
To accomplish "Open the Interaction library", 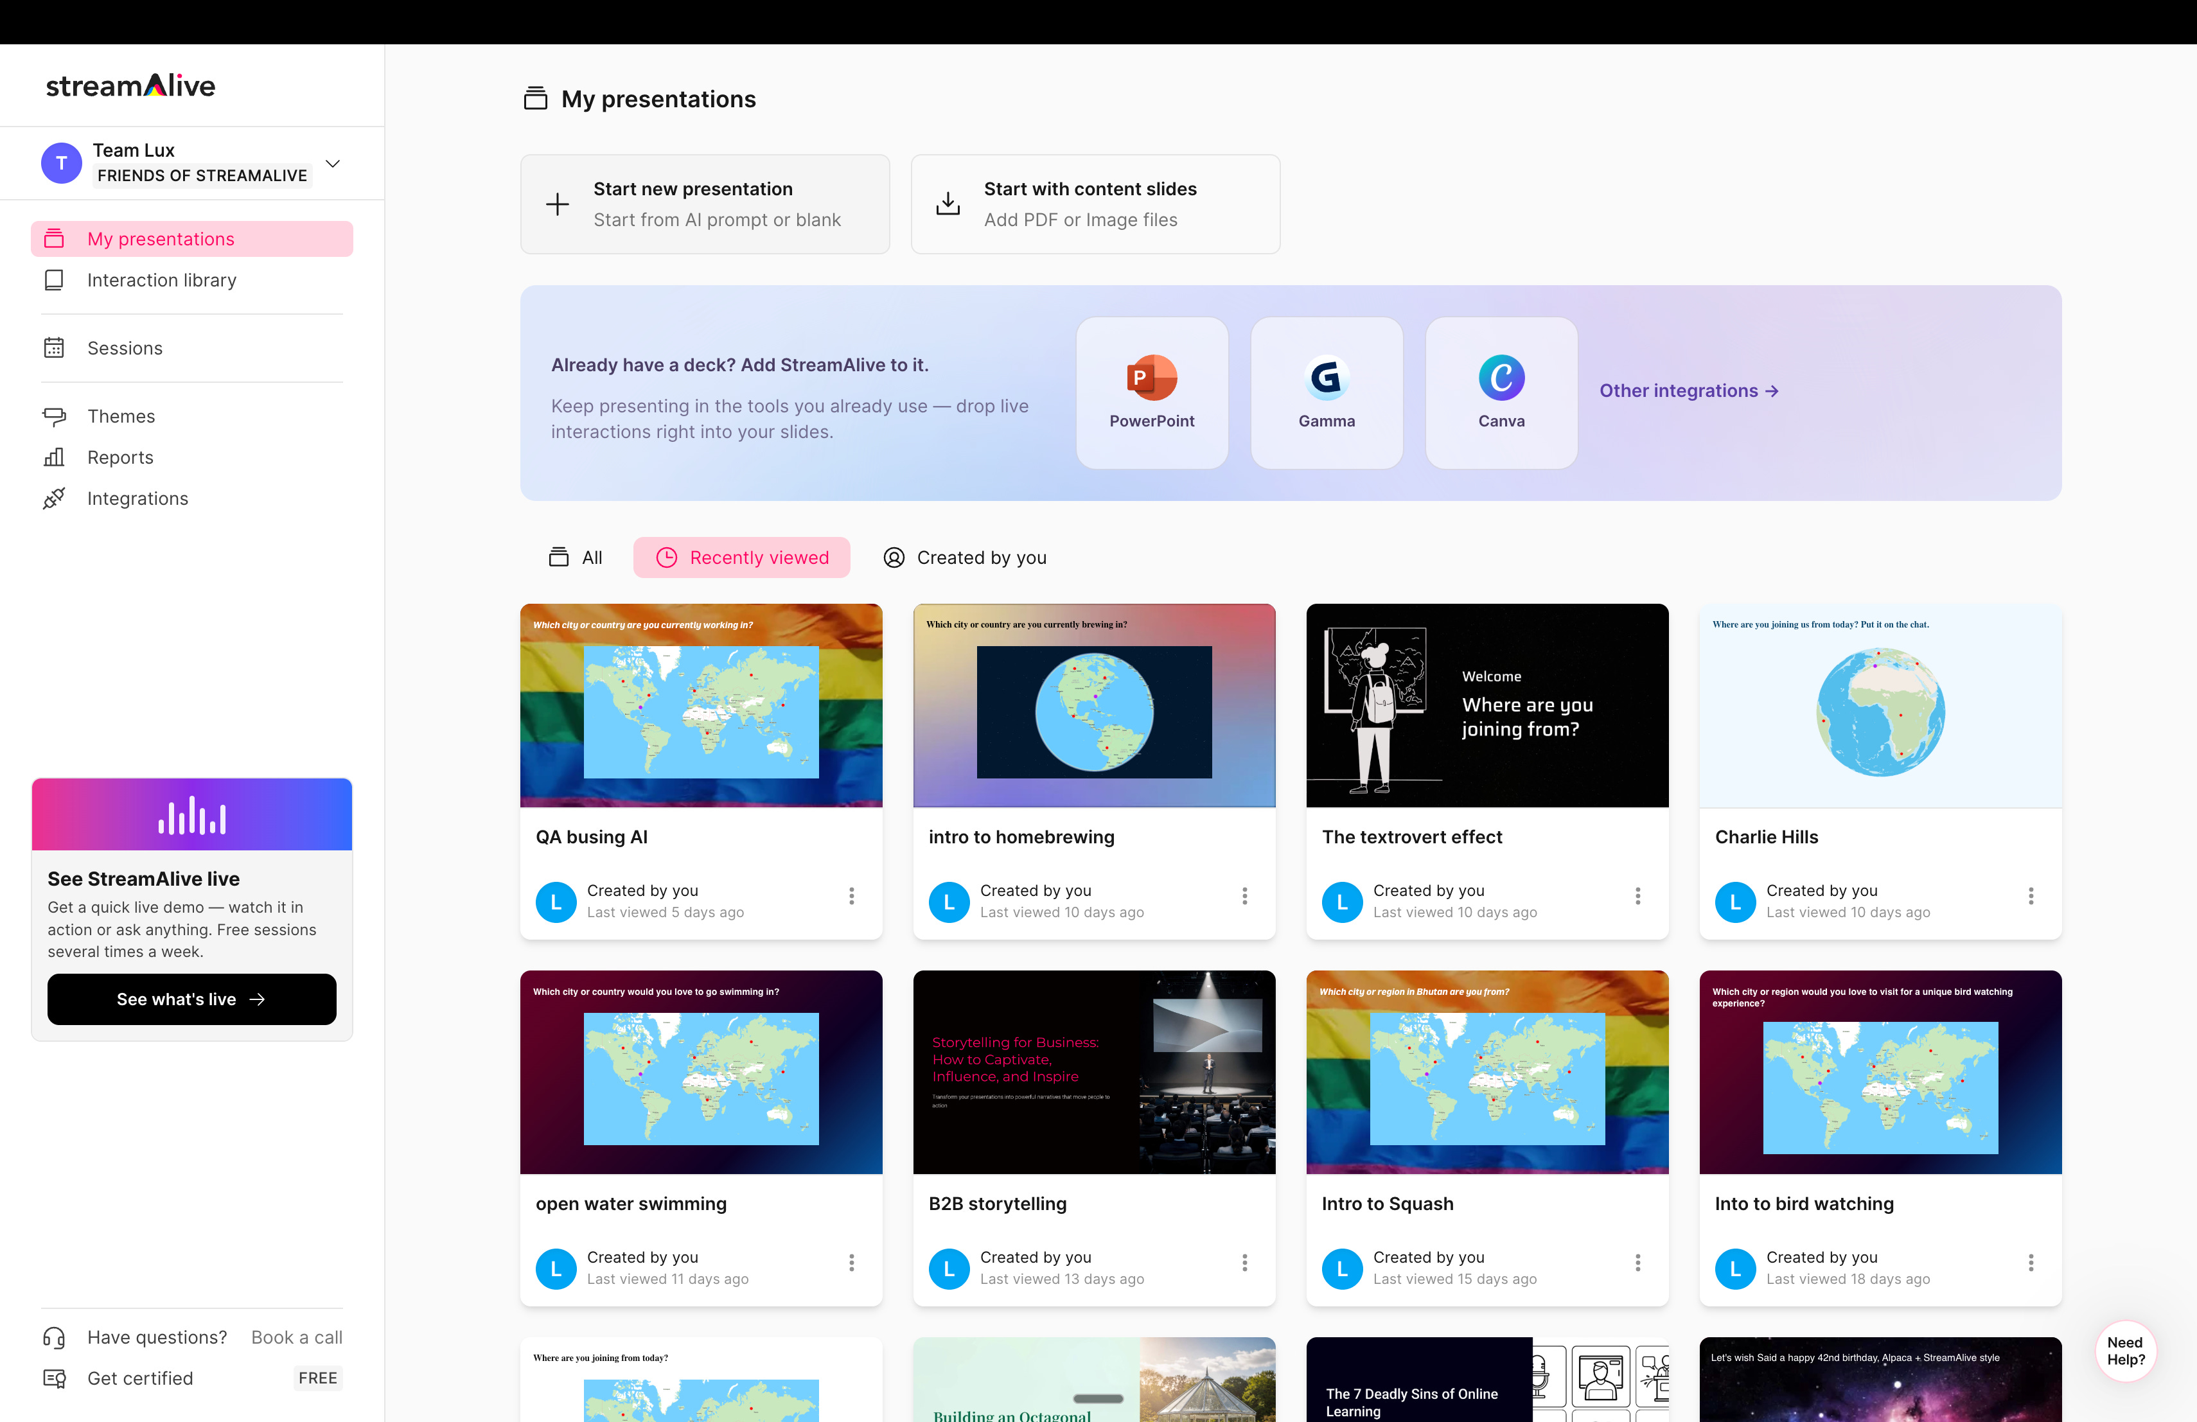I will [192, 279].
